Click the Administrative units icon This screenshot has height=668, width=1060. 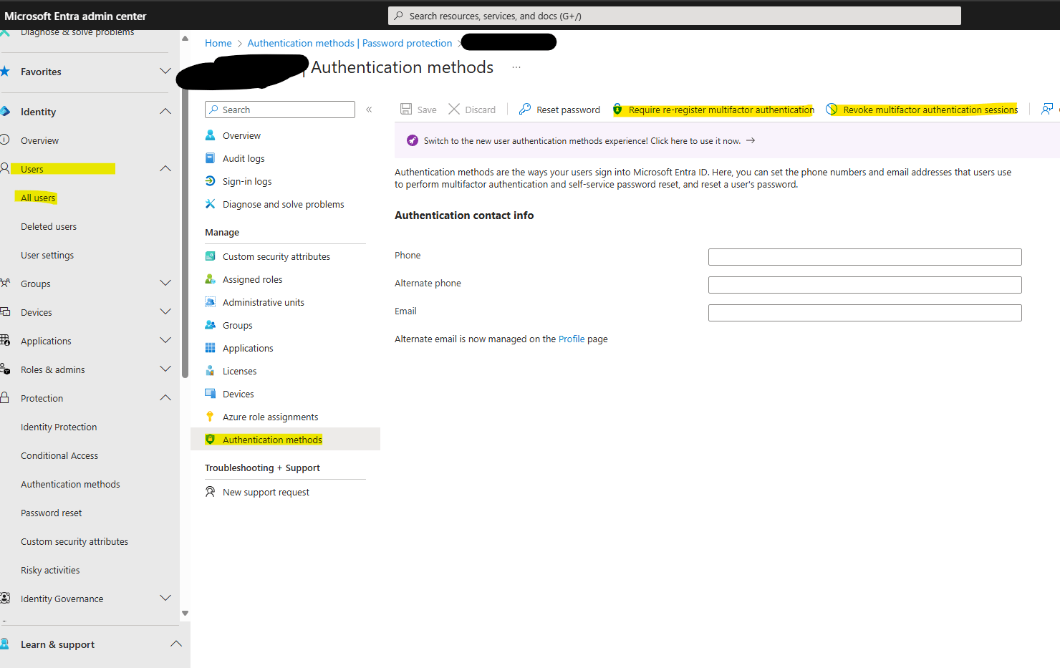point(210,302)
